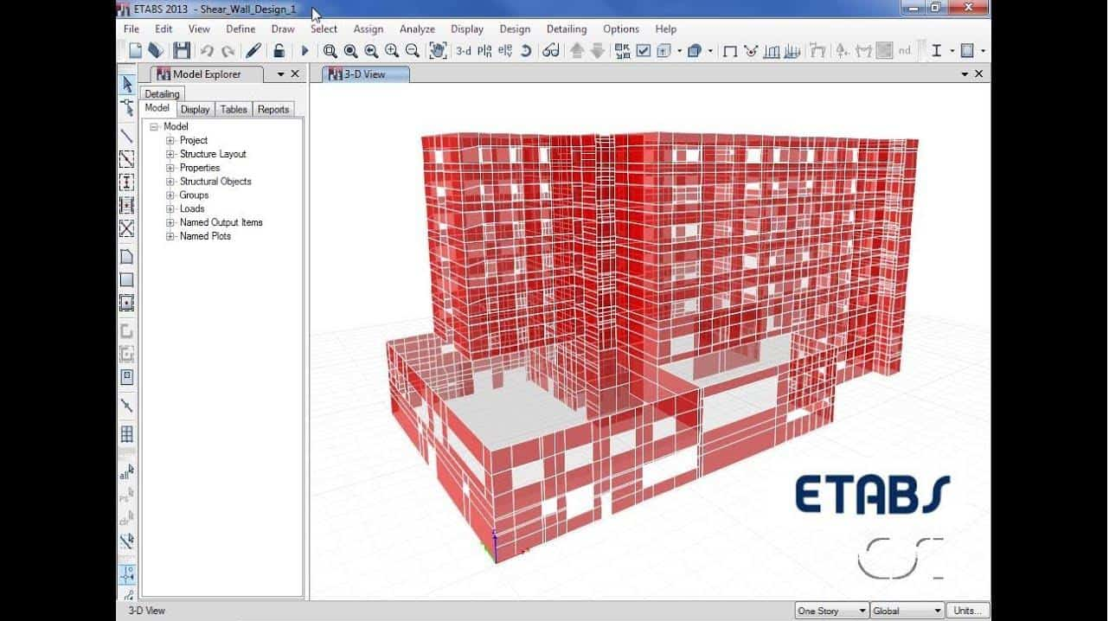Open the Detailing tab button

[x=162, y=93]
